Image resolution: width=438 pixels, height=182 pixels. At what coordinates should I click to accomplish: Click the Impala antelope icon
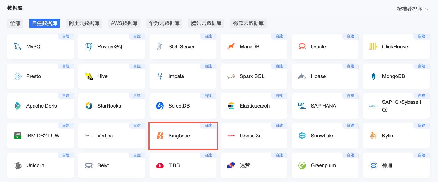click(x=160, y=76)
